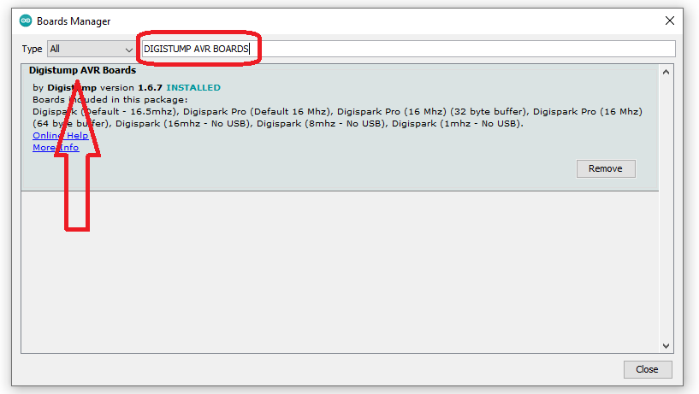This screenshot has height=394, width=699.
Task: Open the More Info link
Action: tap(56, 147)
